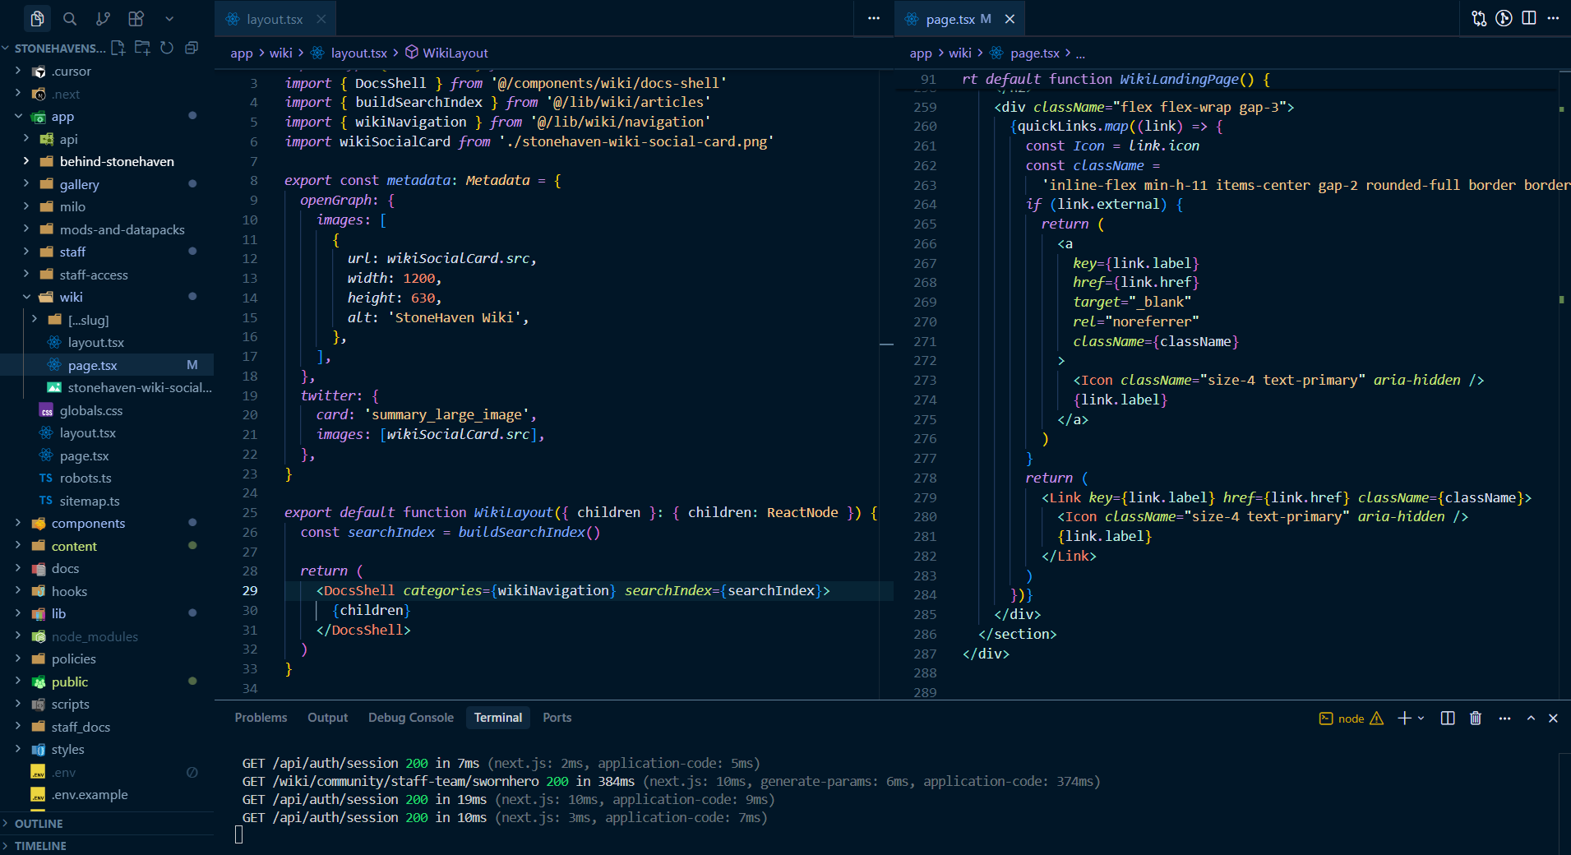Open the Problems panel tab
Image resolution: width=1571 pixels, height=855 pixels.
pyautogui.click(x=261, y=718)
